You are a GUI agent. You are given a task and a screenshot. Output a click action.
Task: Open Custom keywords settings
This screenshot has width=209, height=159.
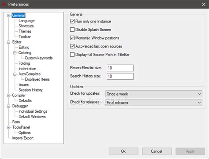tap(39, 58)
